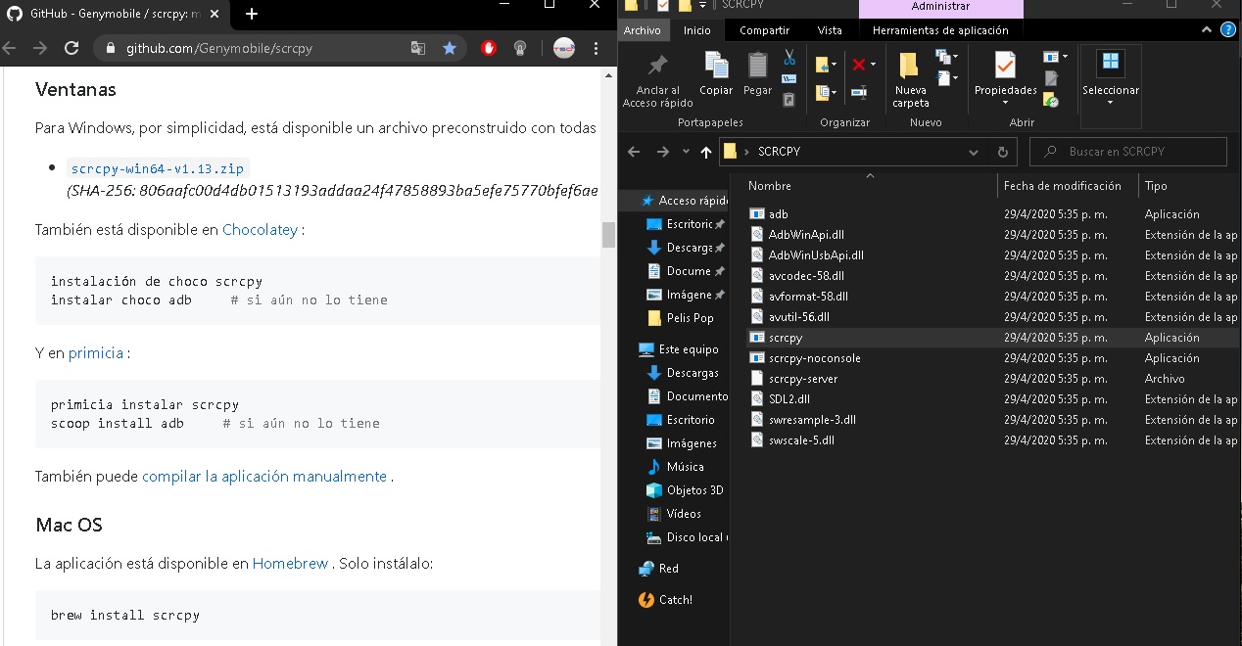The width and height of the screenshot is (1242, 646).
Task: Switch to the Inicio ribbon tab
Action: point(697,30)
